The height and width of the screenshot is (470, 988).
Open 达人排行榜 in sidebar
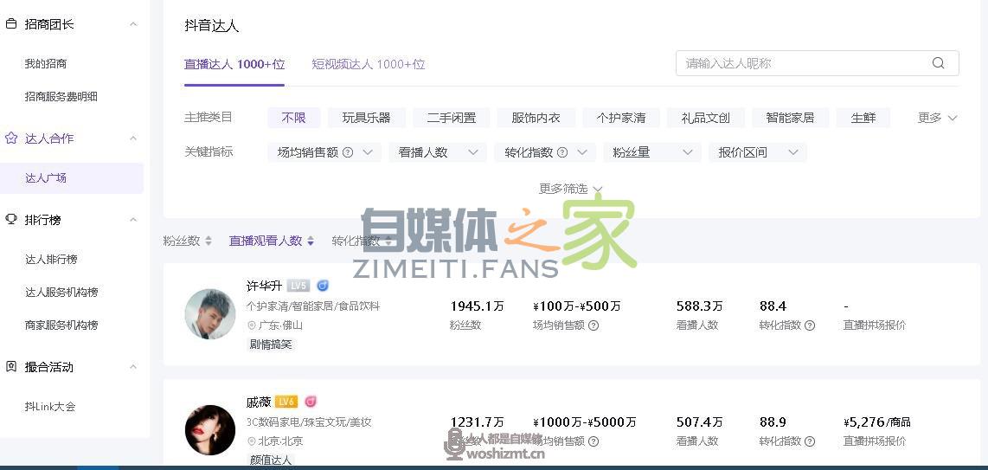tap(51, 260)
